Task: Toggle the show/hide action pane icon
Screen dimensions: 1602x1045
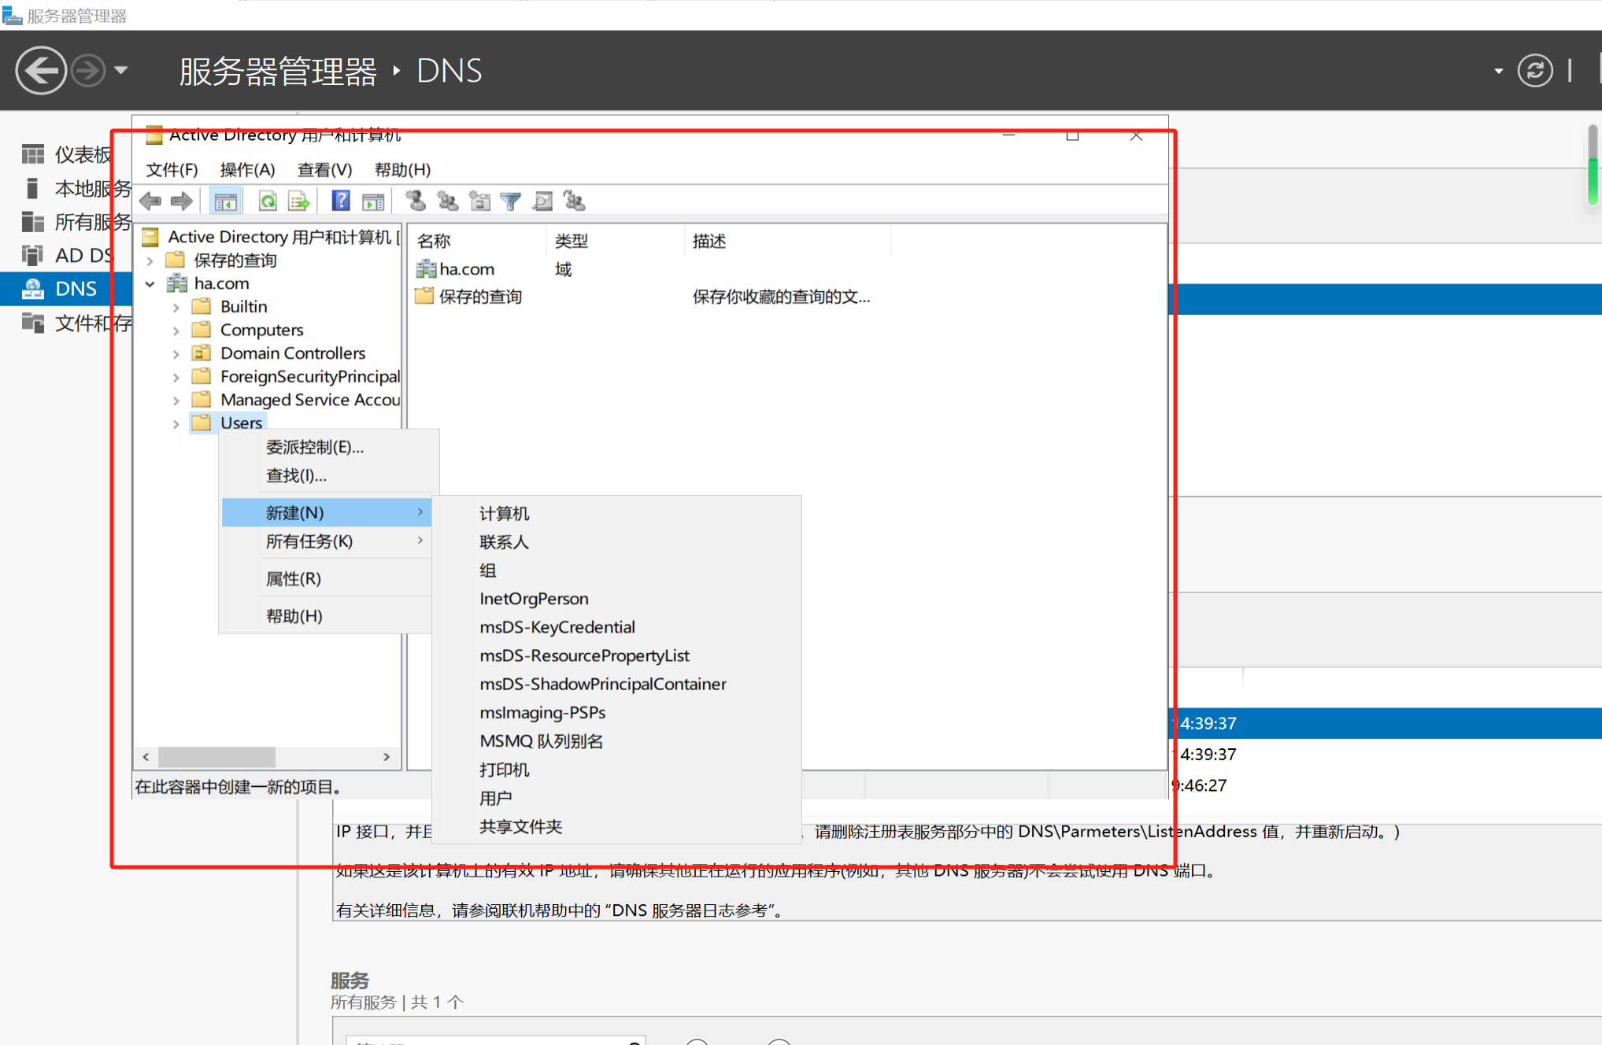Action: tap(373, 201)
